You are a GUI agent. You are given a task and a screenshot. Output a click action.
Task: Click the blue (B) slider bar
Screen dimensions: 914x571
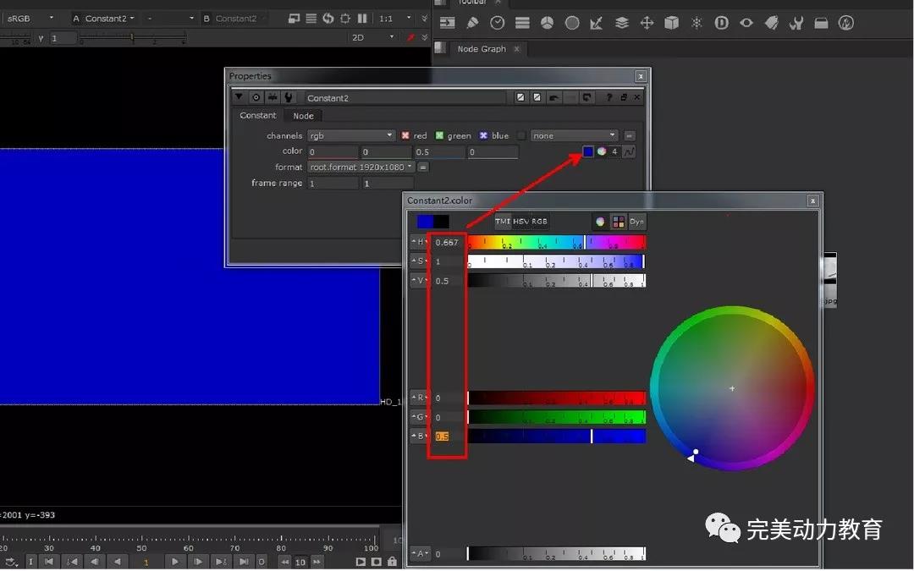pyautogui.click(x=557, y=436)
